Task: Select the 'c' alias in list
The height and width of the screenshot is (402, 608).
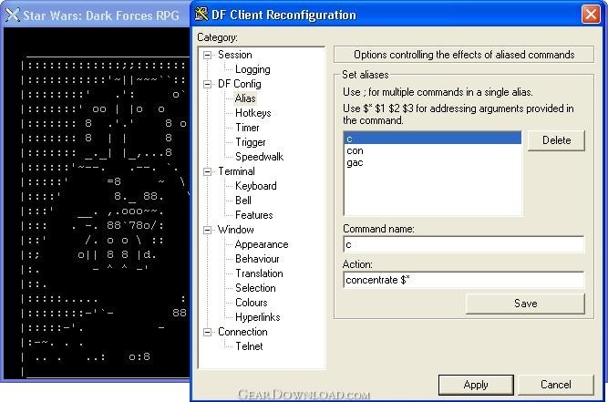Action: tap(432, 139)
